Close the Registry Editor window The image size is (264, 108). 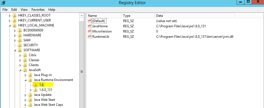pyautogui.click(x=258, y=2)
